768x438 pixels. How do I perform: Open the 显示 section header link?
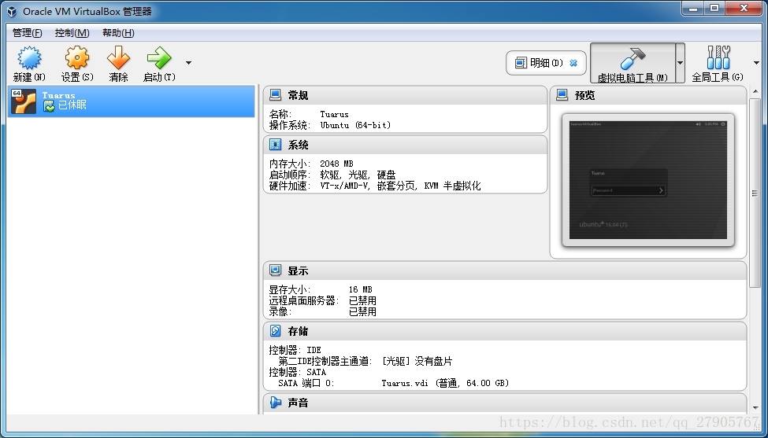tap(298, 271)
